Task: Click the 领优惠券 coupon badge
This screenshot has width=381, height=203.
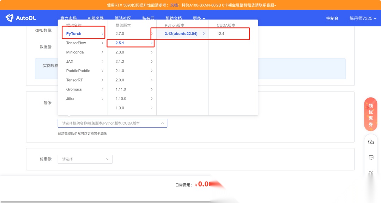Action: [370, 115]
